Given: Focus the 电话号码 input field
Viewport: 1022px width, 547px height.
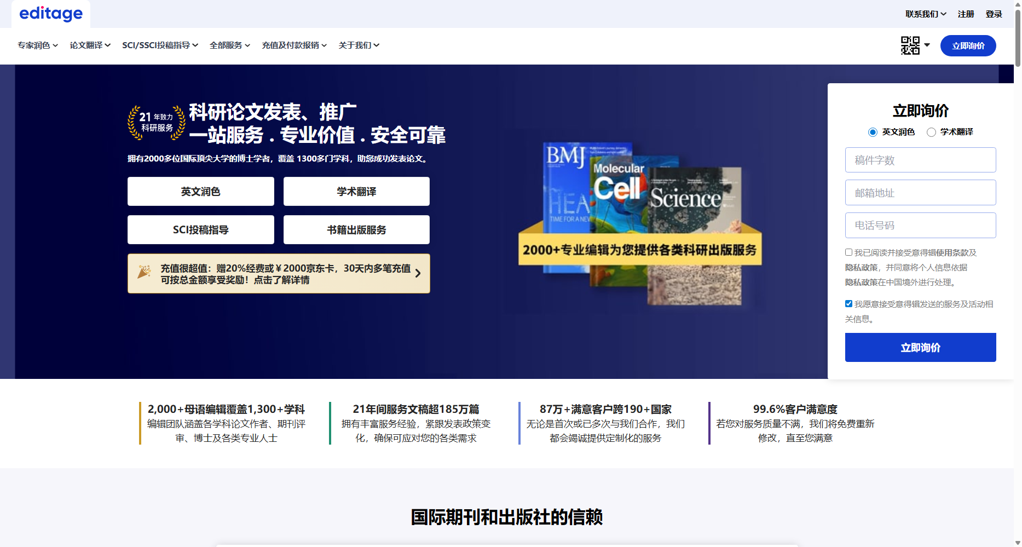Looking at the screenshot, I should click(x=921, y=225).
